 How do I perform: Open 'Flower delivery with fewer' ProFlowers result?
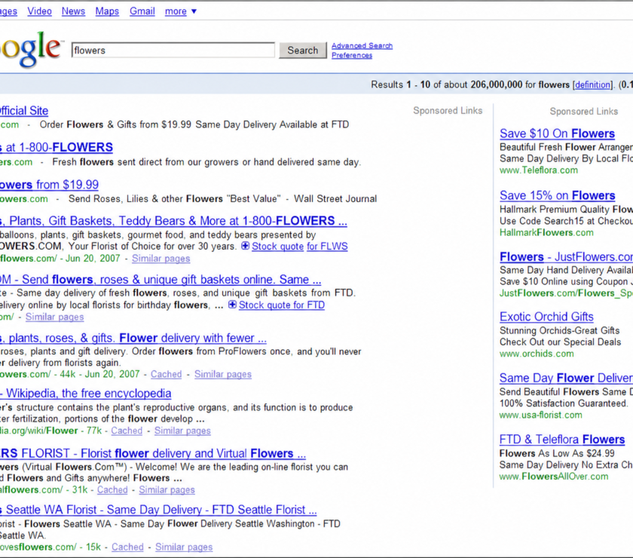click(x=133, y=338)
